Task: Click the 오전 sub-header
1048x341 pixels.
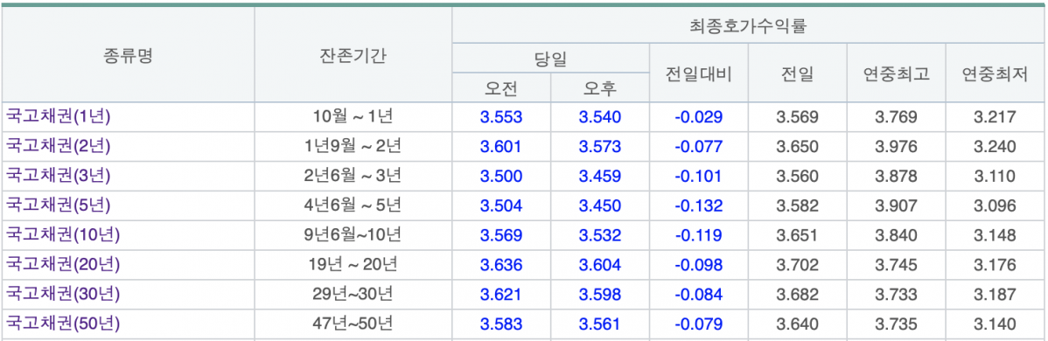Action: pos(501,88)
